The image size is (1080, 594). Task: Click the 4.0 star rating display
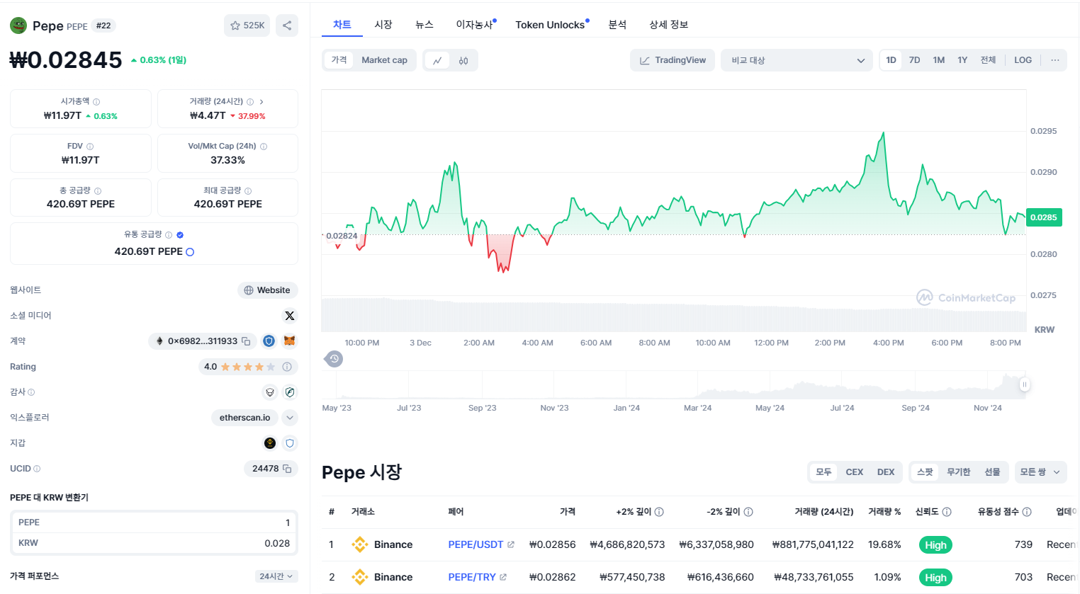pyautogui.click(x=247, y=367)
